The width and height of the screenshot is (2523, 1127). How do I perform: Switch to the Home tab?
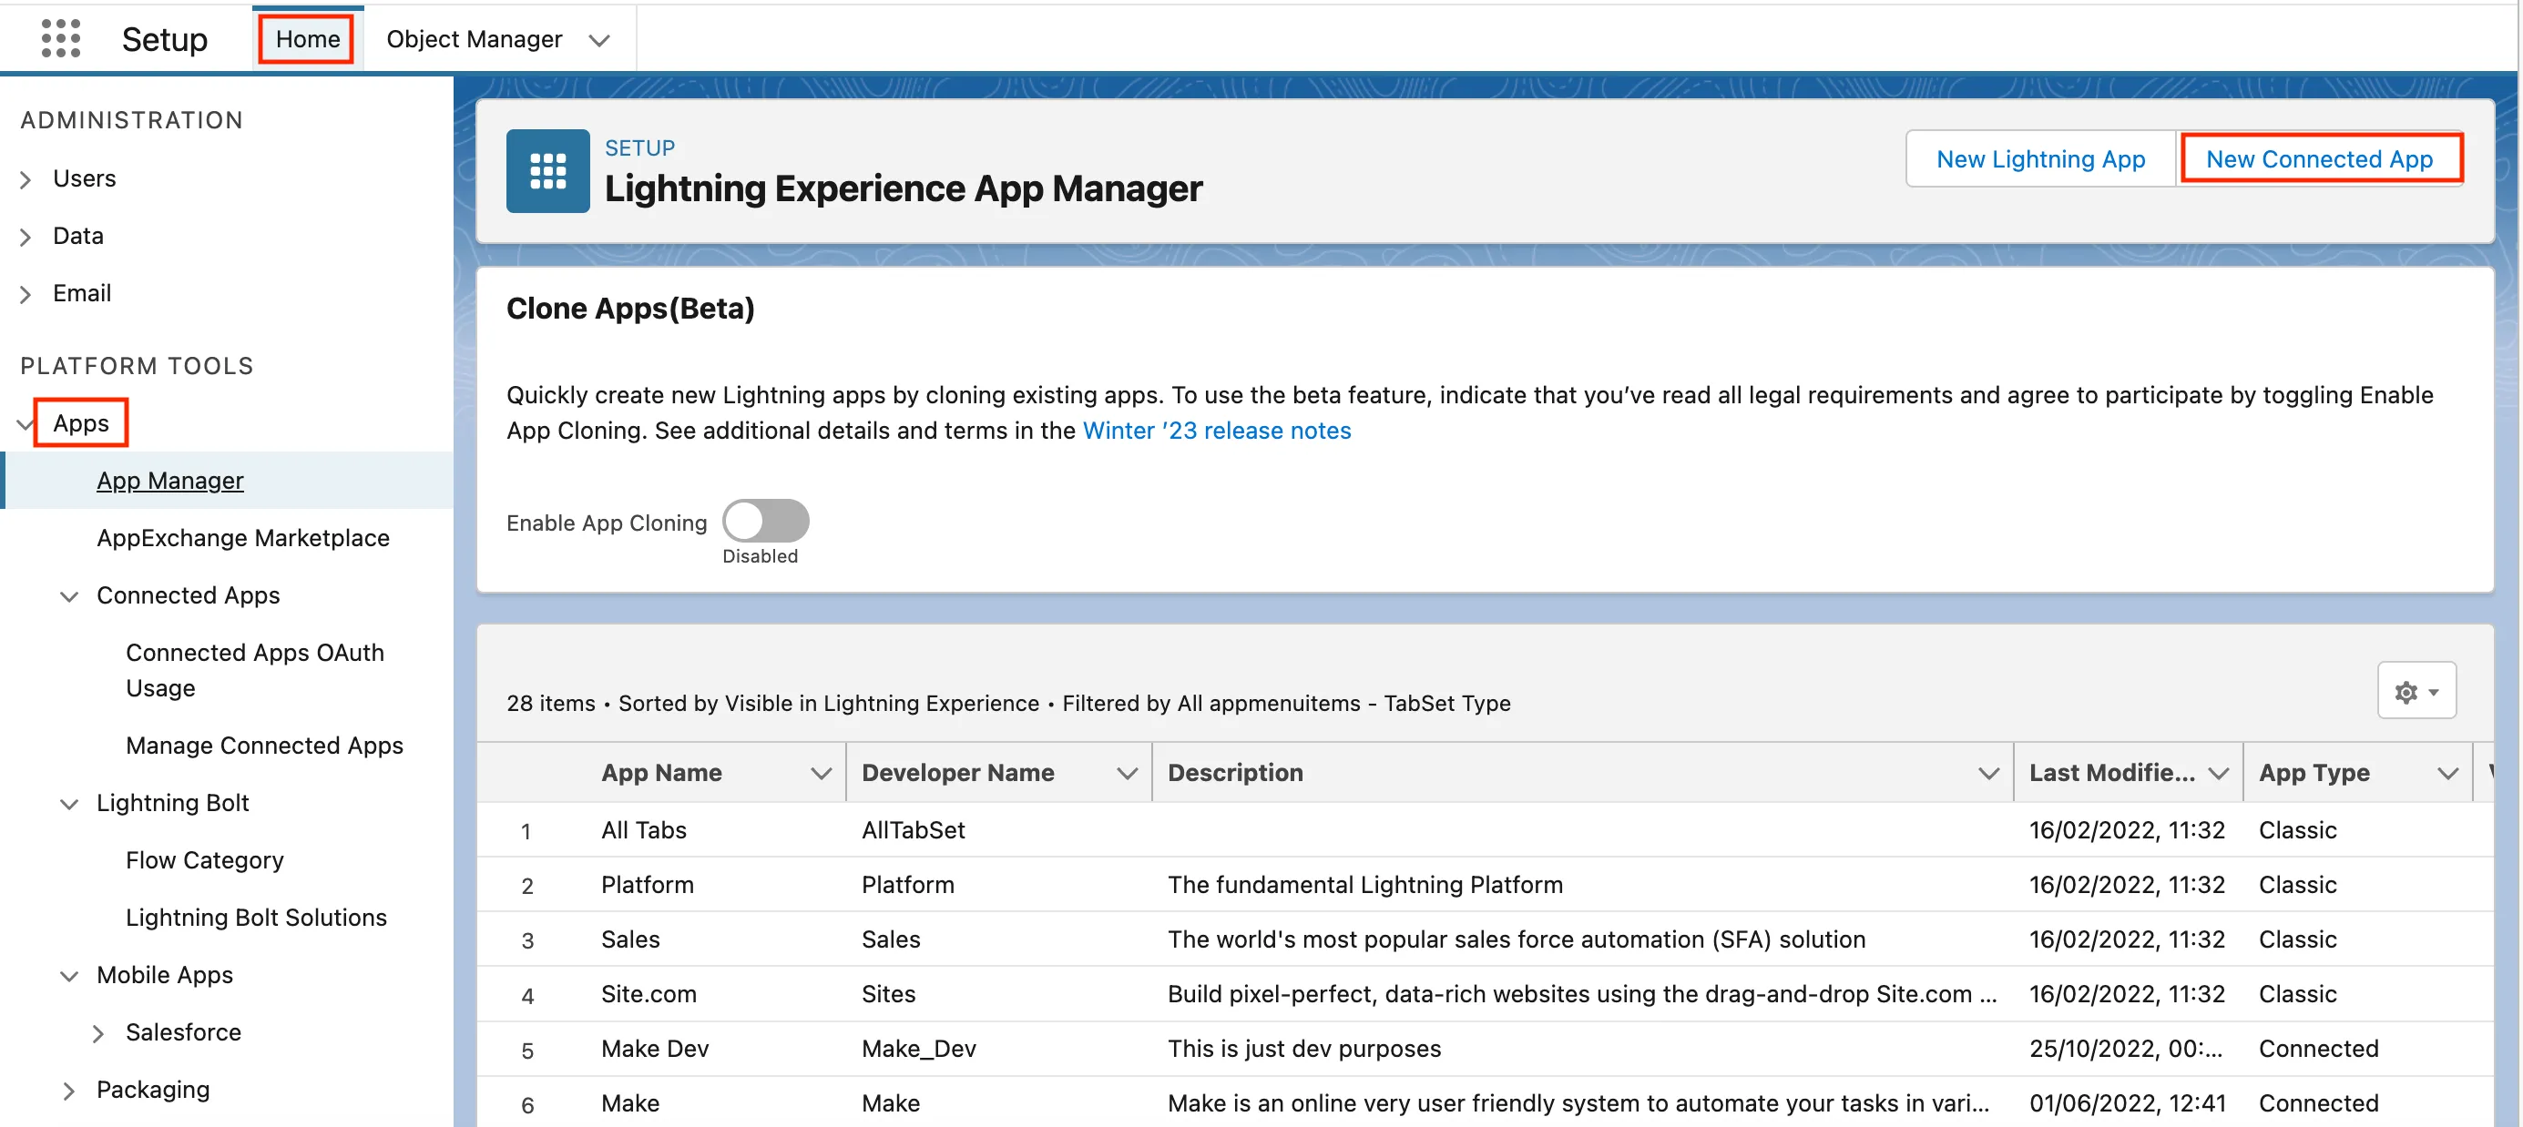tap(307, 39)
